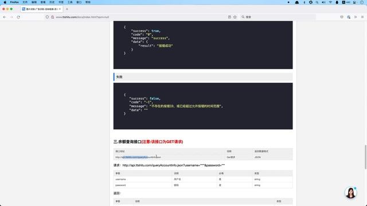367x206 pixels.
Task: Close the current browser tab
Action: [60, 9]
